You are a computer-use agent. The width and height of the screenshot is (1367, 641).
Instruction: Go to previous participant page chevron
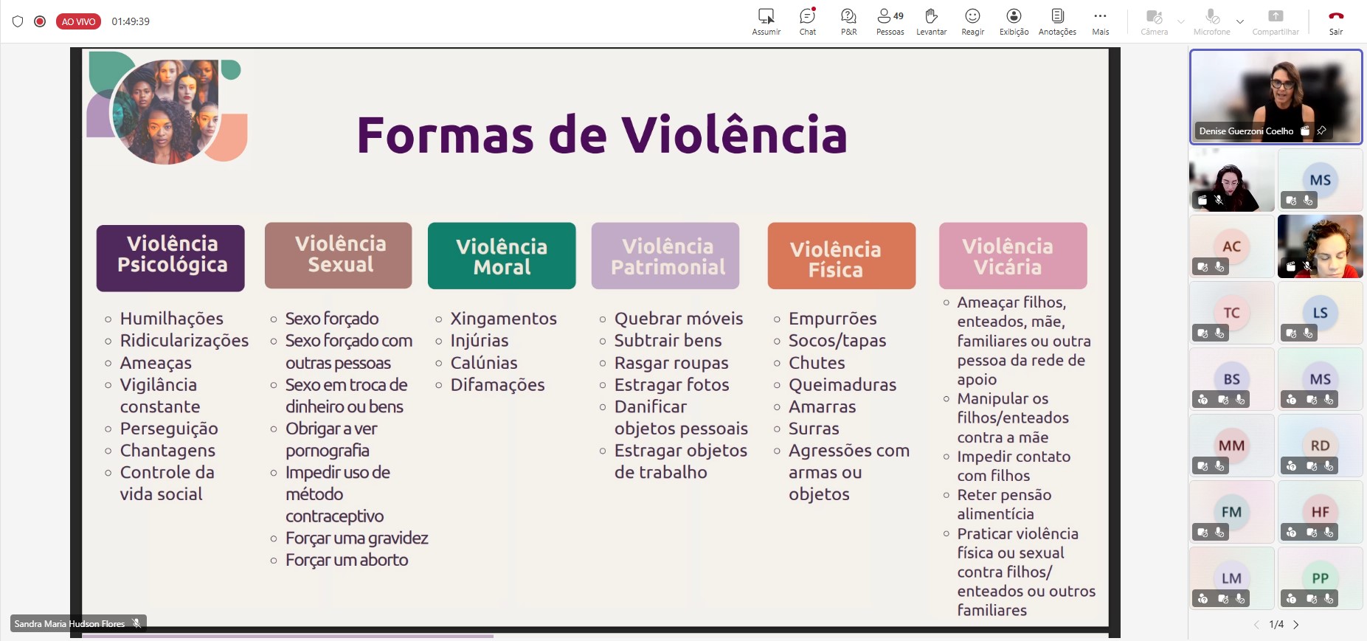pyautogui.click(x=1256, y=625)
